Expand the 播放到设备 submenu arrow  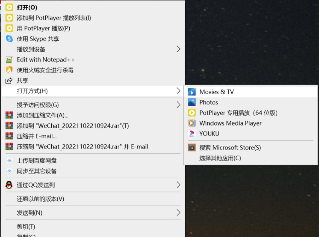(179, 49)
